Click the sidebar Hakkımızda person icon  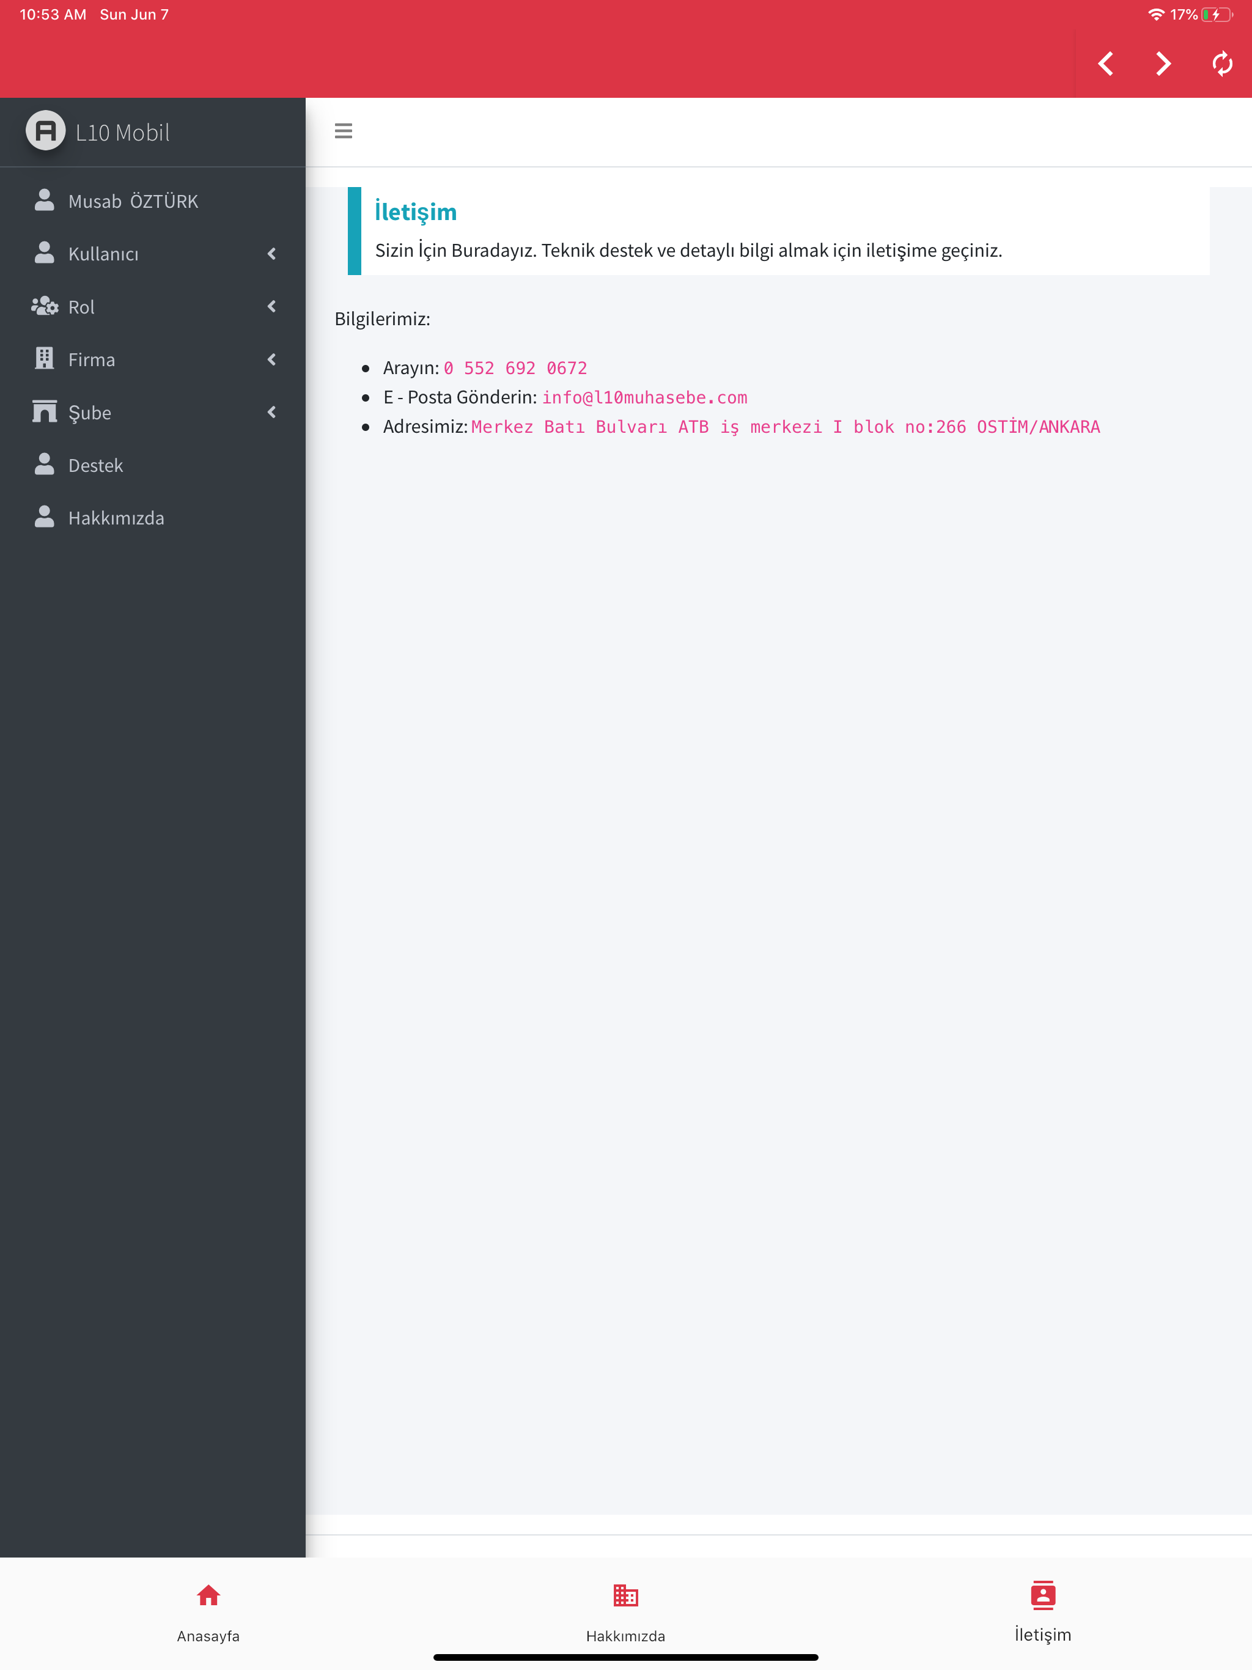click(x=45, y=517)
